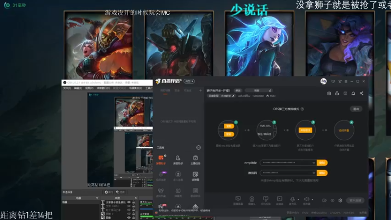Viewport: 391px width, 220px height.
Task: Click the grid layout icon in the header
Action: coord(345,93)
